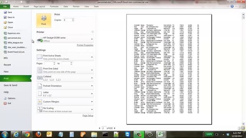Click the Pages to field
Image resolution: width=246 pixels, height=138 pixels.
(x=66, y=63)
